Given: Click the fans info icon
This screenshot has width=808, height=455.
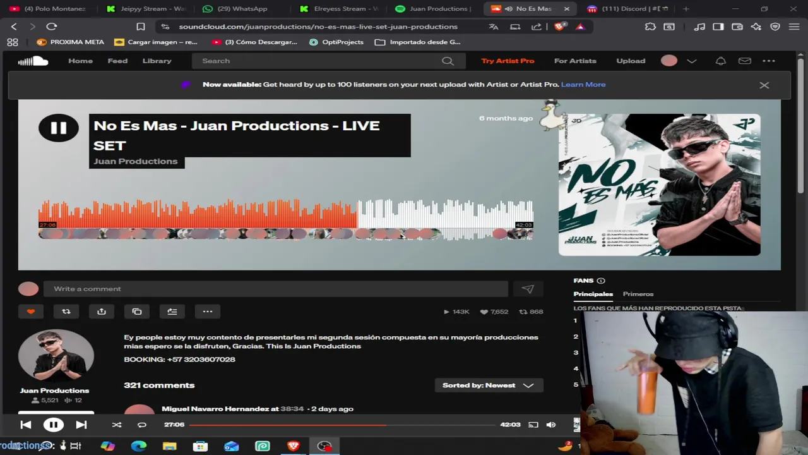Looking at the screenshot, I should tap(601, 281).
